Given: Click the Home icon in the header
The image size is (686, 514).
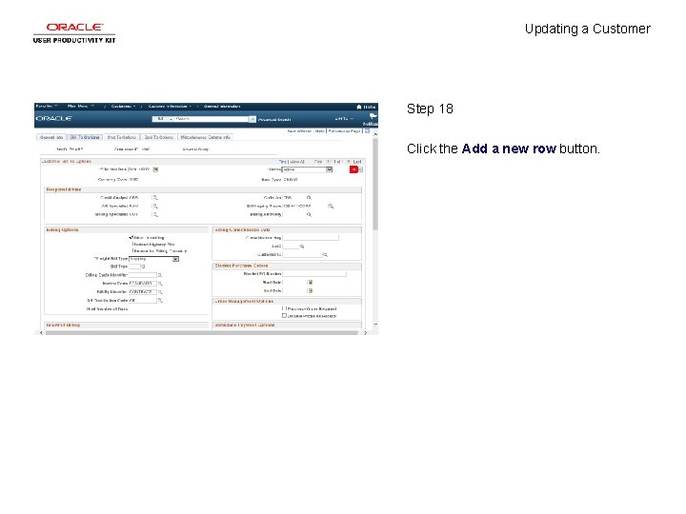Looking at the screenshot, I should click(359, 107).
